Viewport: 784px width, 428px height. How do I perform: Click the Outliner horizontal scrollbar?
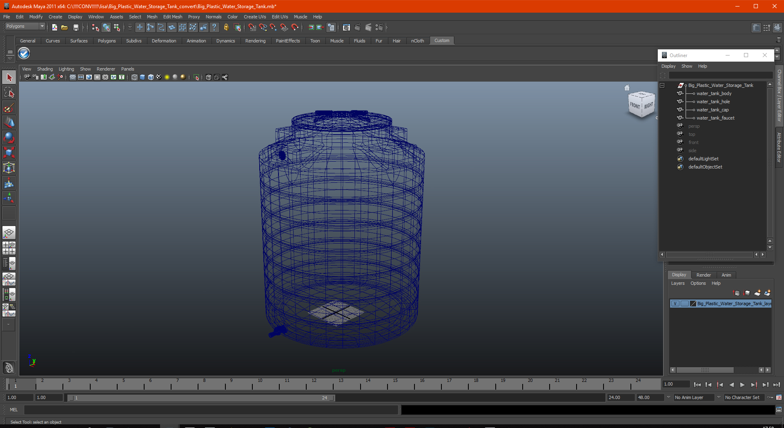709,255
